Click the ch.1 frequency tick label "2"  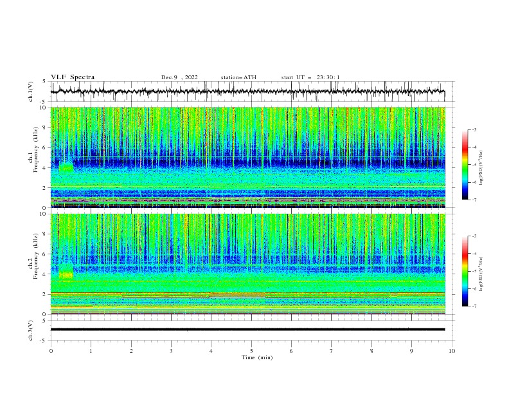[44, 188]
